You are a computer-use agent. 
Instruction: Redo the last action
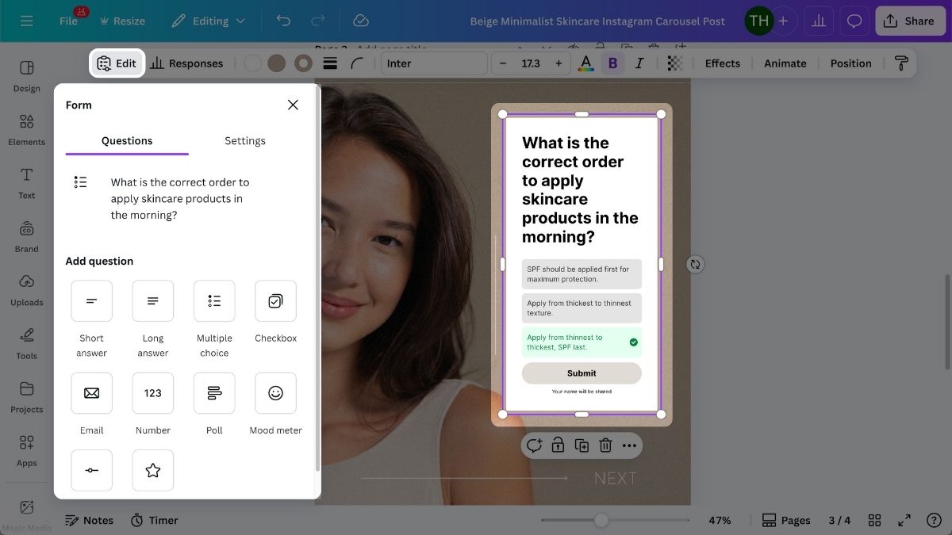pos(318,21)
